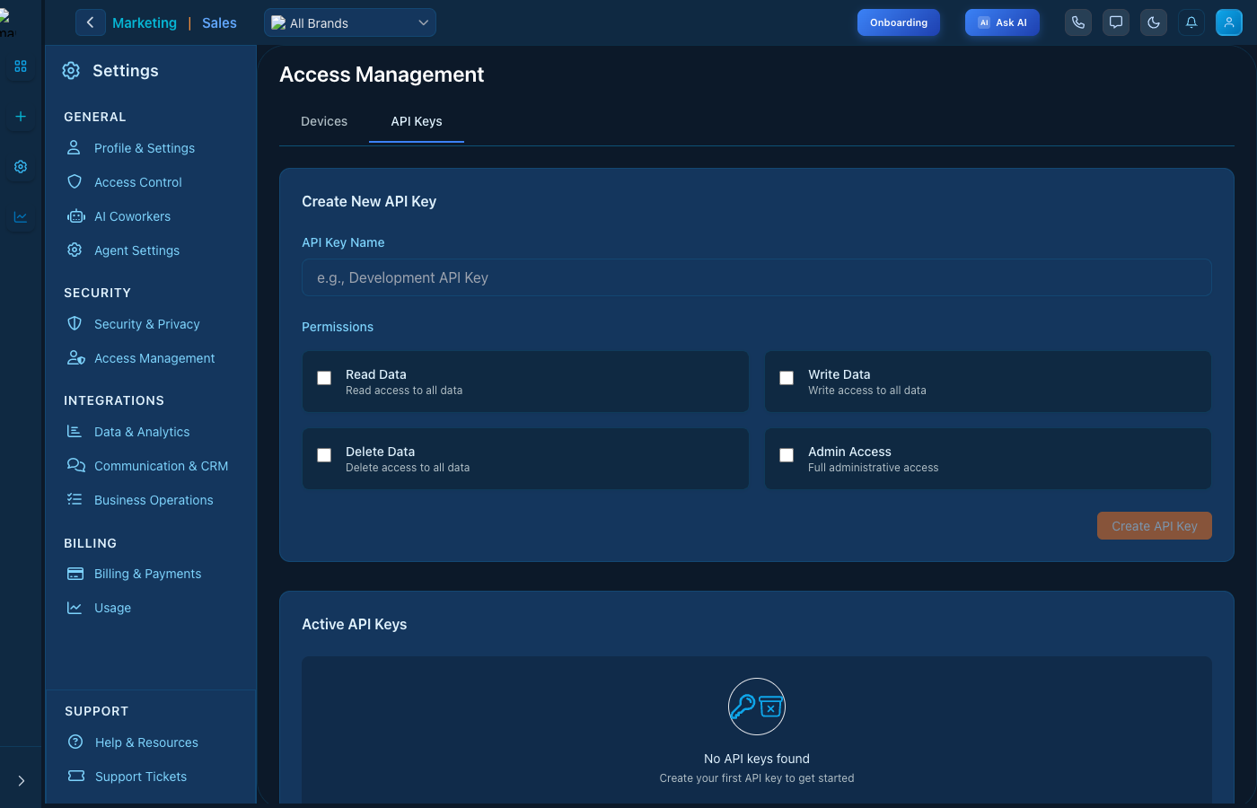Screen dimensions: 1257x808
Task: Open Business Operations settings
Action: 154,500
